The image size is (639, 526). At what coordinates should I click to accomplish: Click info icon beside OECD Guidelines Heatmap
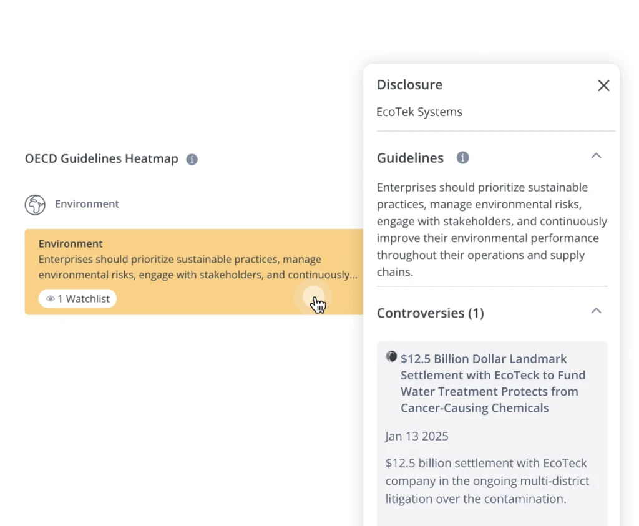[x=192, y=159]
